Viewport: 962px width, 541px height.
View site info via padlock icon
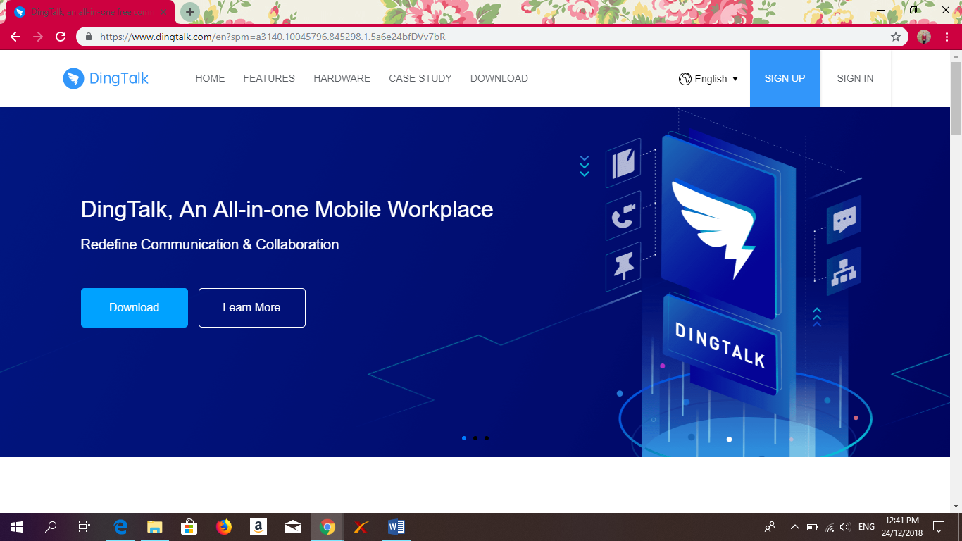[89, 37]
